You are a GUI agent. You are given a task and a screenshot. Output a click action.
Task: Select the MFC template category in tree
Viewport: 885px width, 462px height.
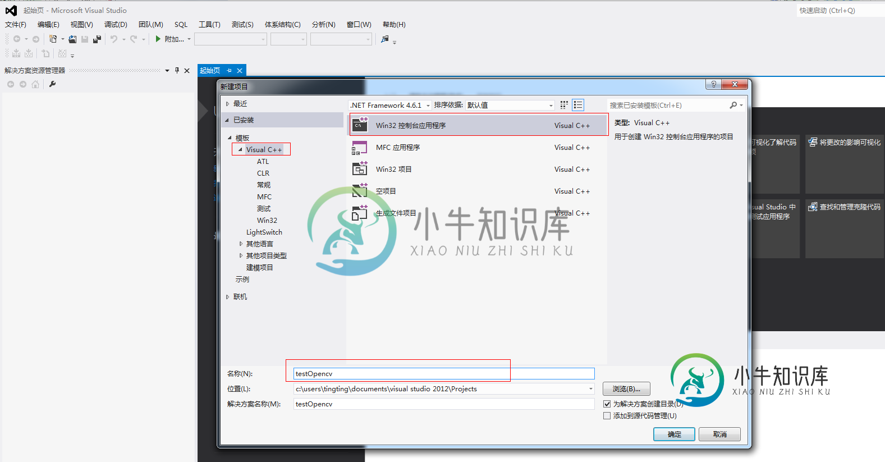click(264, 197)
